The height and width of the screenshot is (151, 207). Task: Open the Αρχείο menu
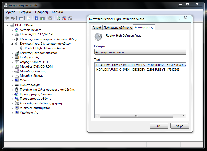[x=11, y=12]
